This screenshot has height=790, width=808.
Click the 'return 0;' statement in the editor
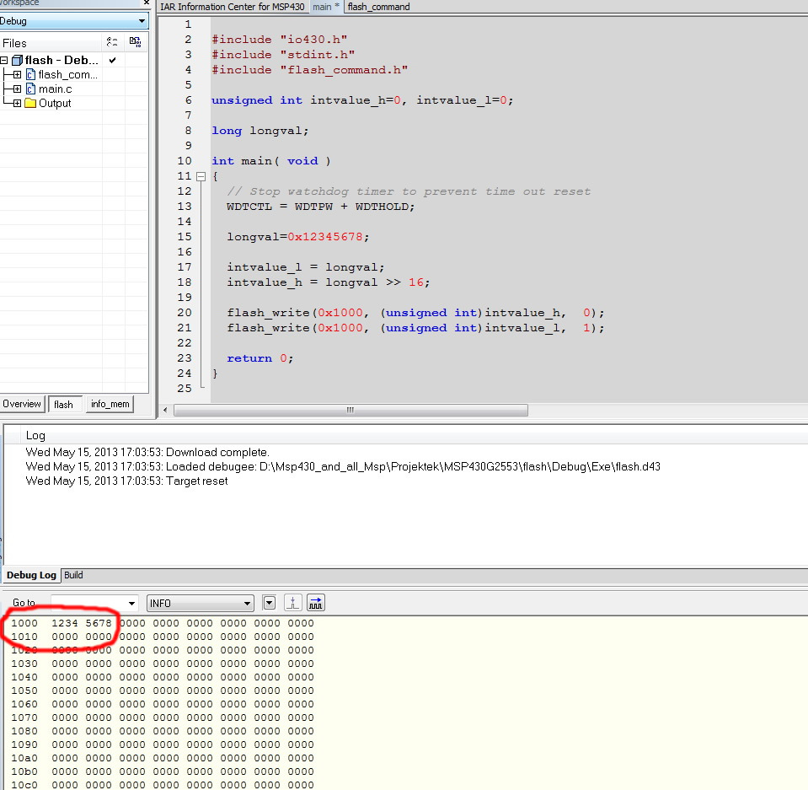(260, 358)
